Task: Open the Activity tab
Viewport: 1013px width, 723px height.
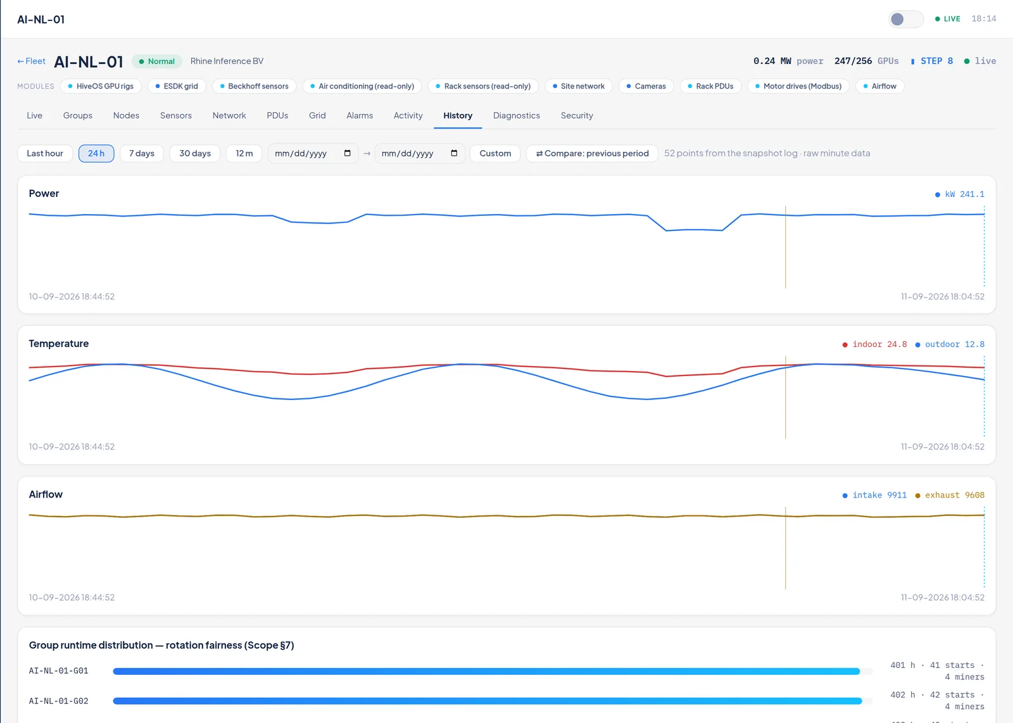Action: 408,116
